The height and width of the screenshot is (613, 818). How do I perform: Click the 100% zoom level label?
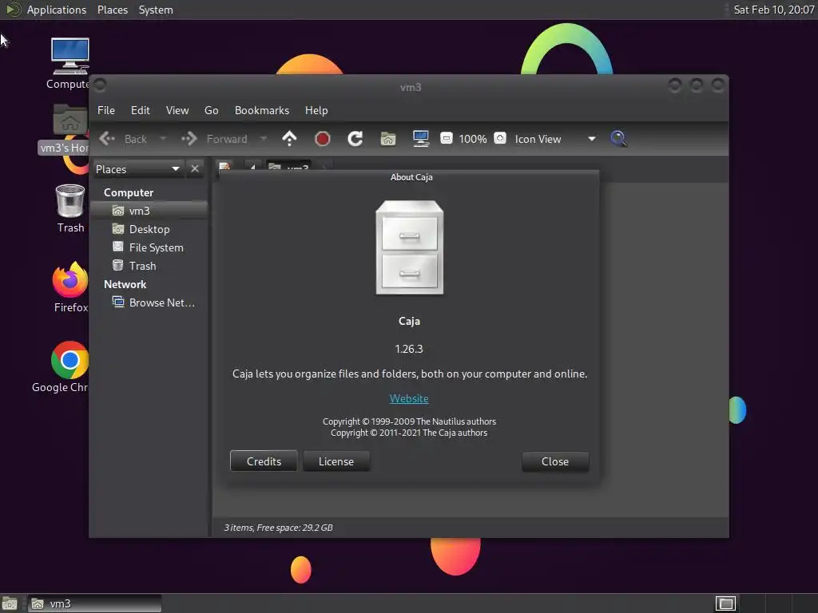pos(473,139)
